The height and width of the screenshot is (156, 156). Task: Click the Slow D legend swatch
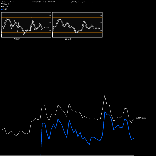(2, 4)
